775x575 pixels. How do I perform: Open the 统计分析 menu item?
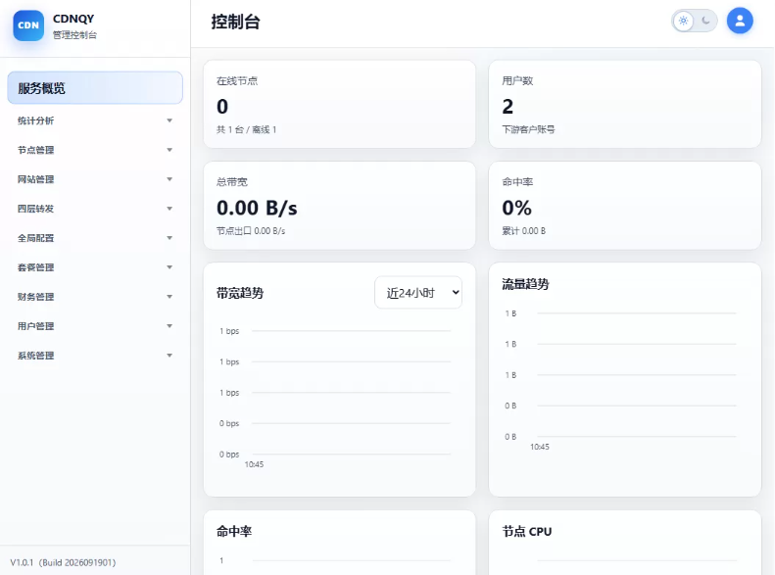pyautogui.click(x=95, y=120)
